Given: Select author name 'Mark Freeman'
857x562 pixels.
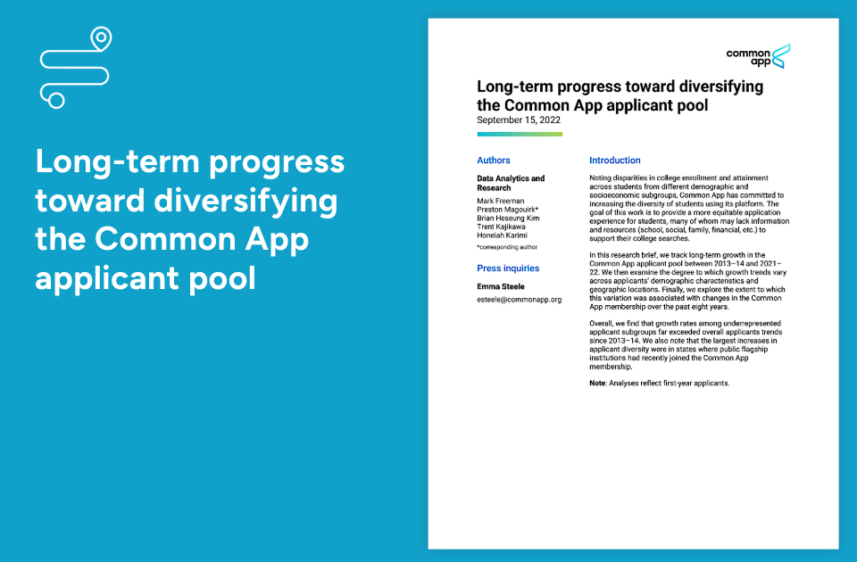Looking at the screenshot, I should coord(500,201).
